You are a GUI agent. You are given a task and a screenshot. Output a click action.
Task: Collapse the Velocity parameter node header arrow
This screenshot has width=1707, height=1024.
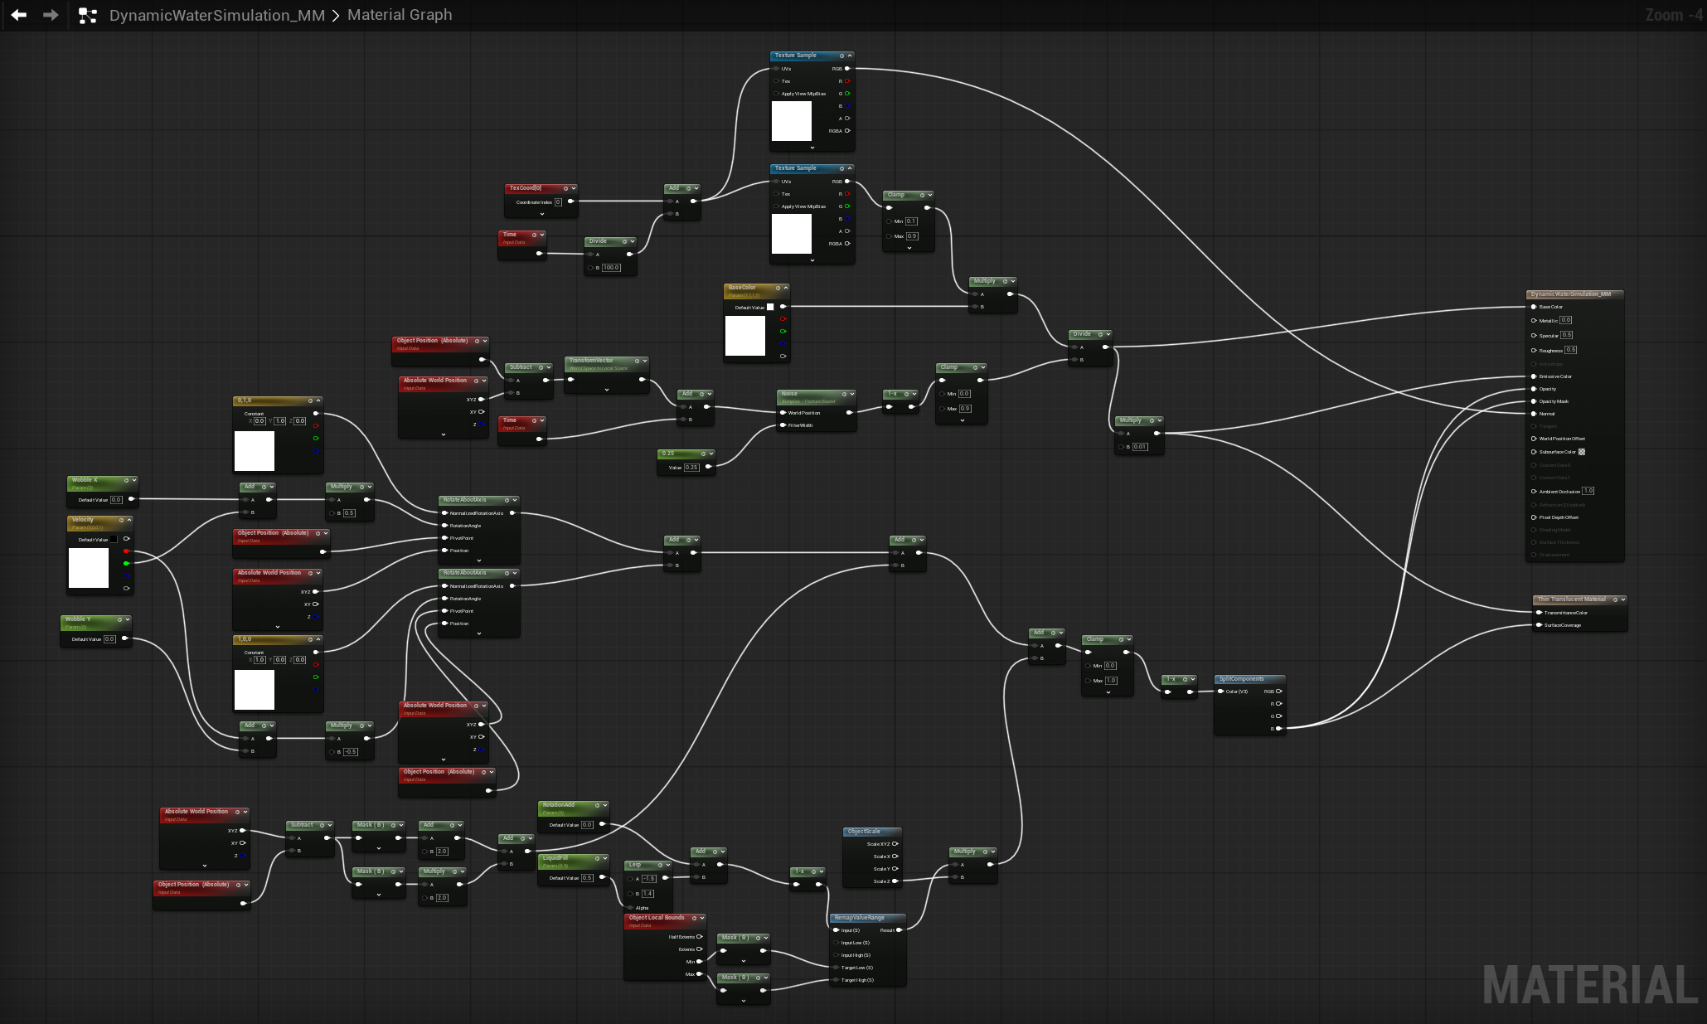tap(129, 520)
